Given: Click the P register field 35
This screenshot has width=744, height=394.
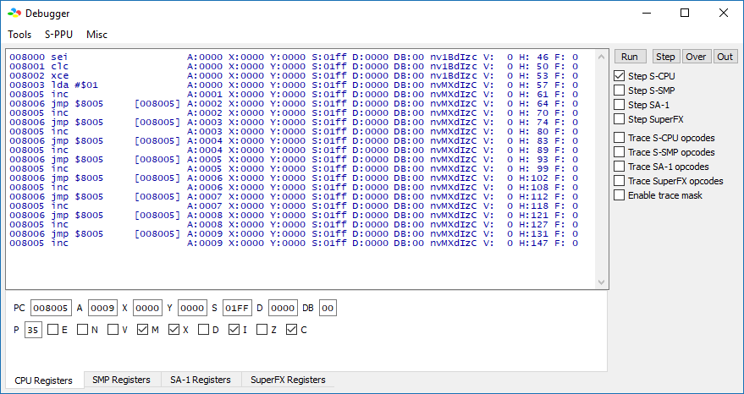Looking at the screenshot, I should click(33, 330).
